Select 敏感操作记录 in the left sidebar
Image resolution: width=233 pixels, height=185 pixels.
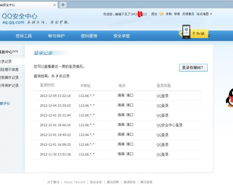tap(9, 78)
